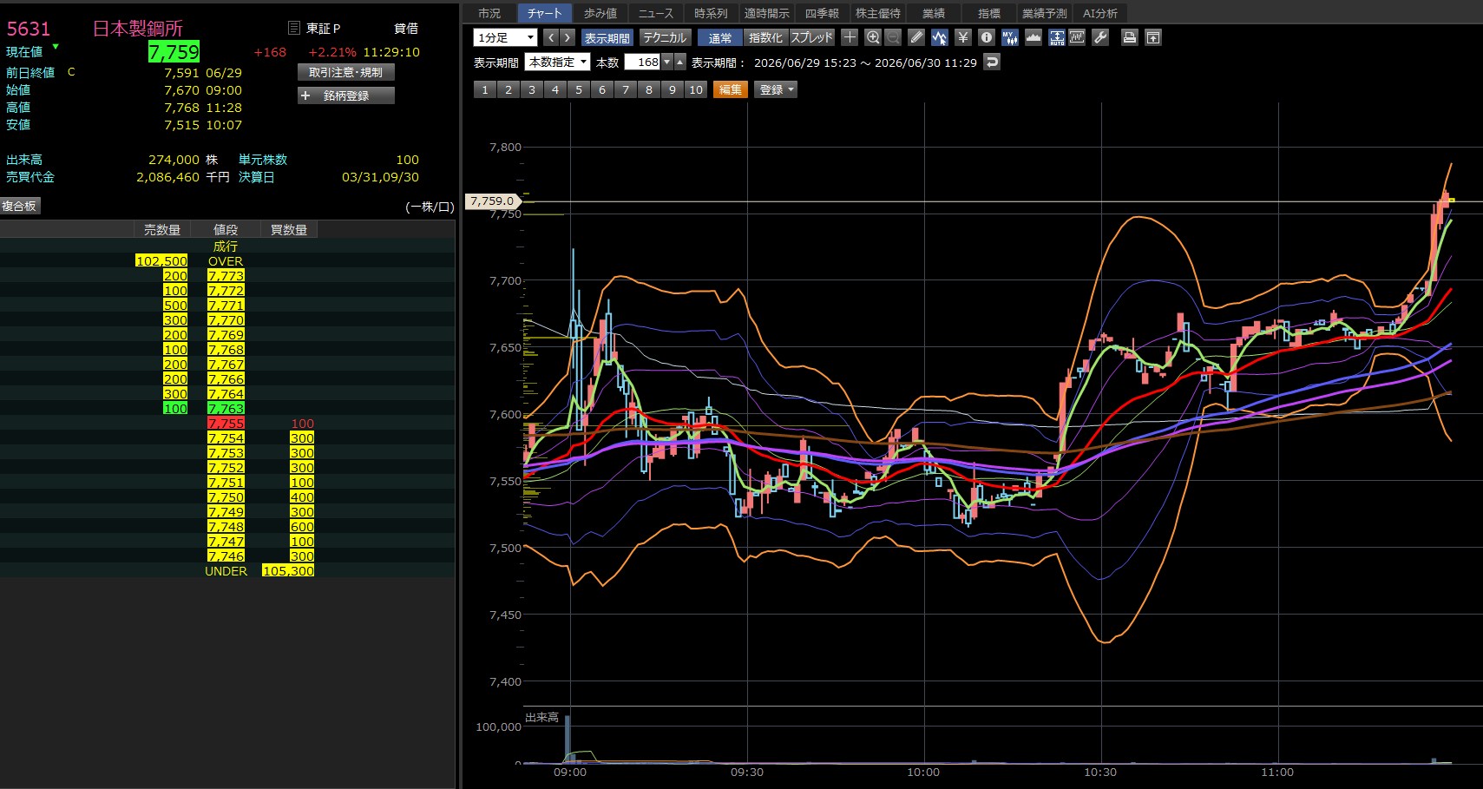This screenshot has width=1483, height=789.
Task: Toggle the crosshair cursor tool
Action: pyautogui.click(x=850, y=37)
